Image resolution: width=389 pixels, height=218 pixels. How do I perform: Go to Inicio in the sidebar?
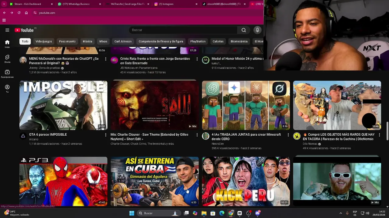click(7, 44)
